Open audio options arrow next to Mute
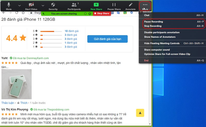Image resolution: width=206 pixels, height=127 pixels. click(20, 6)
